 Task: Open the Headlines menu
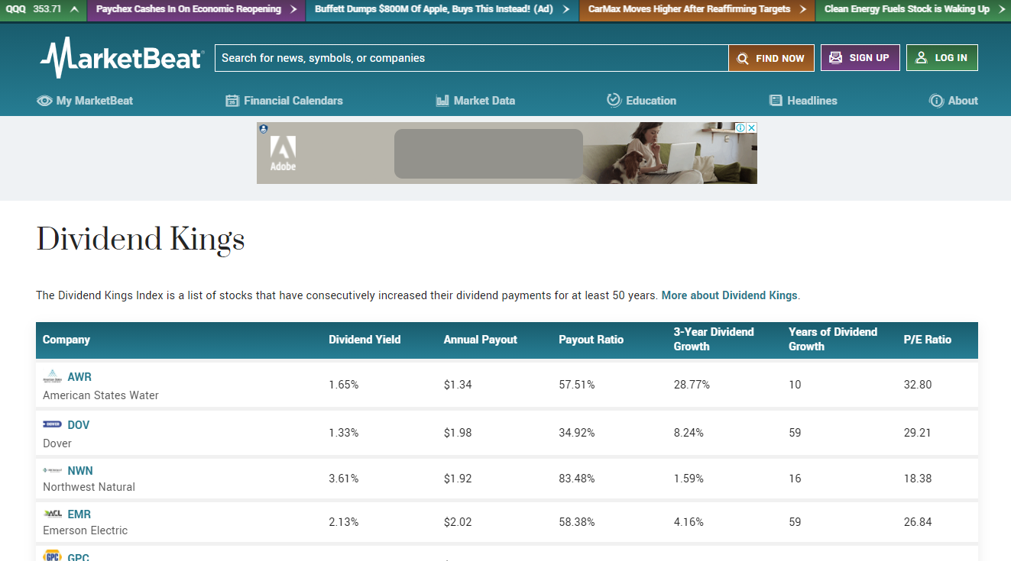pos(803,101)
